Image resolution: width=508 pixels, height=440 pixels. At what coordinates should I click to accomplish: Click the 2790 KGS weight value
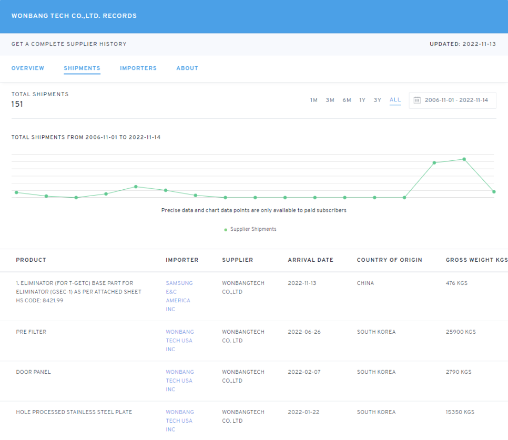coord(459,372)
